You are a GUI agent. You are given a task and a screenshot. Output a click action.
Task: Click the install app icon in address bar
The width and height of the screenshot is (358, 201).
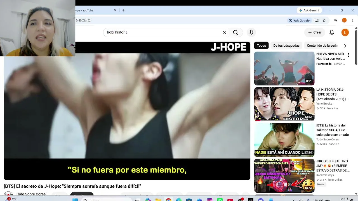[x=317, y=20]
